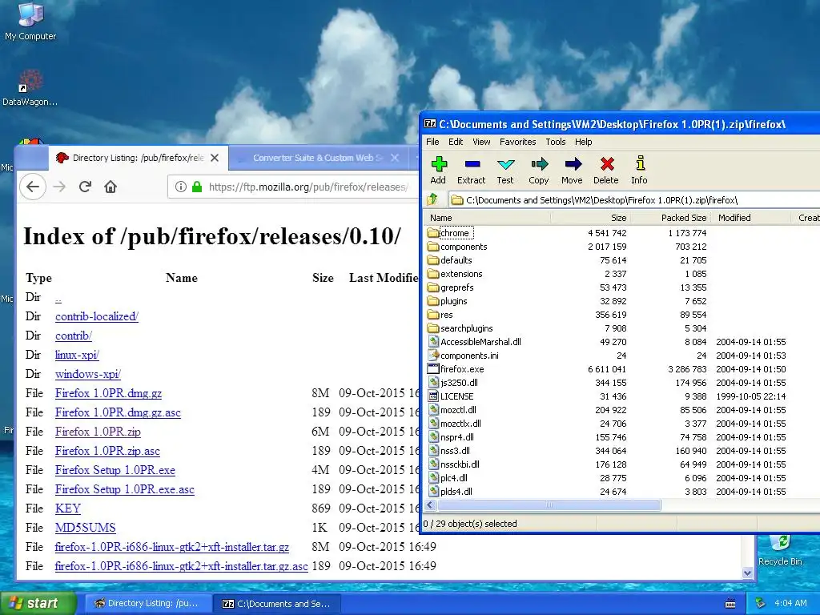
Task: Reload the browser page
Action: pyautogui.click(x=85, y=187)
